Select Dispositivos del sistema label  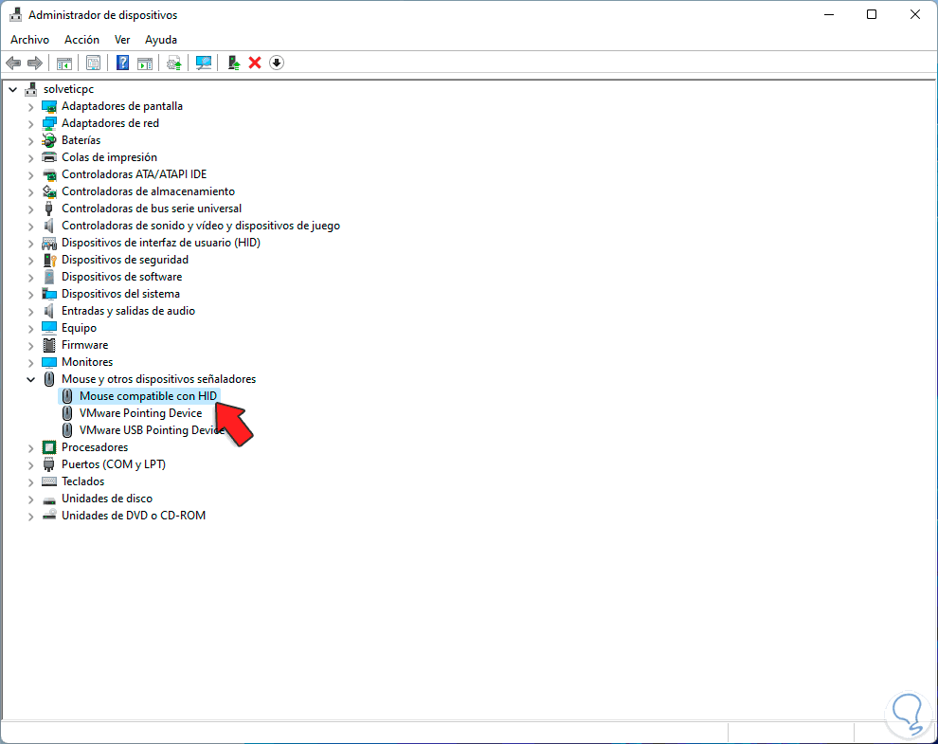pos(120,294)
